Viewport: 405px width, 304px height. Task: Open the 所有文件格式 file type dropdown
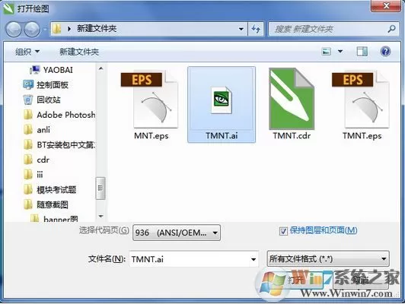328,258
